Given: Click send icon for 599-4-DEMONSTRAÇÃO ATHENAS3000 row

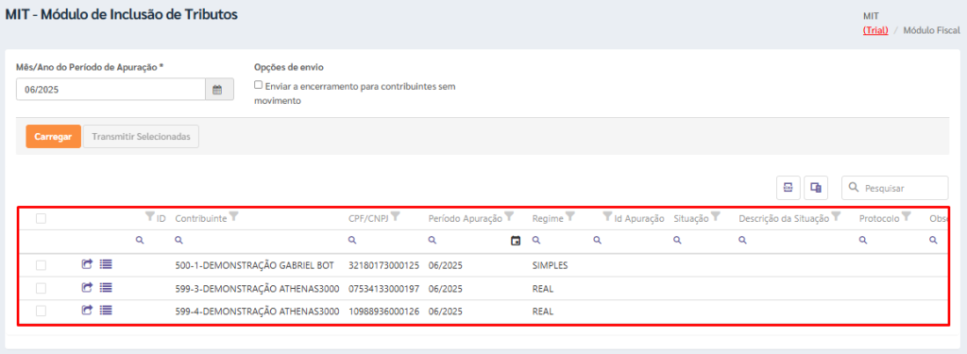Looking at the screenshot, I should tap(87, 311).
